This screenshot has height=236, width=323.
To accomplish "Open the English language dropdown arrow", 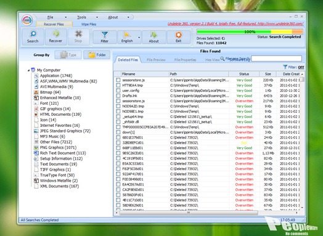I will pyautogui.click(x=139, y=37).
